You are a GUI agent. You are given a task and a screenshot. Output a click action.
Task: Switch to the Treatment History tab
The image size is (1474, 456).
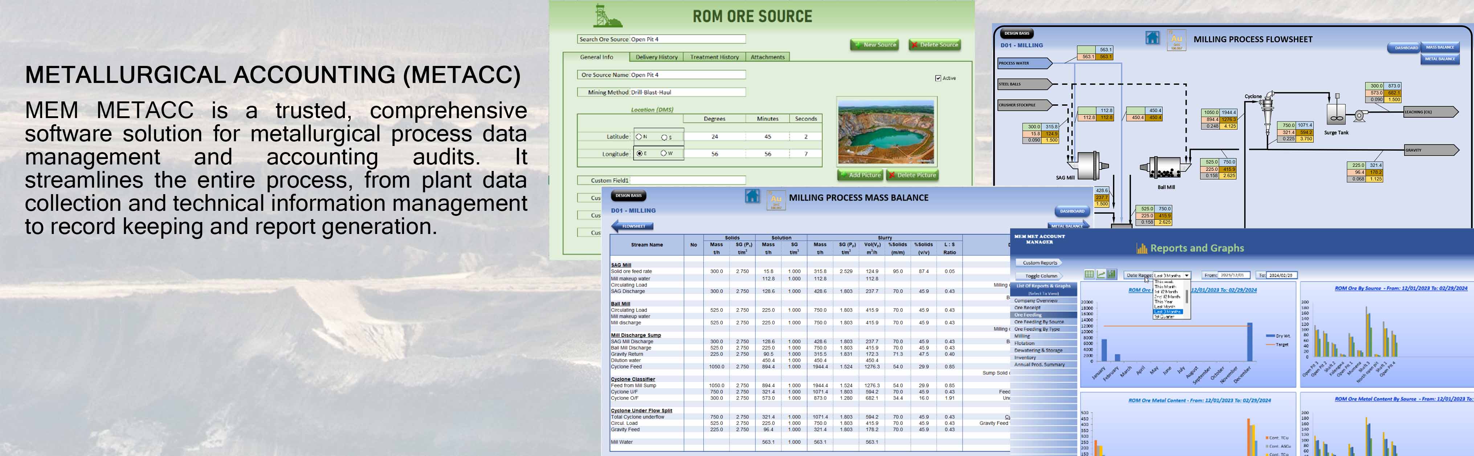pos(715,57)
